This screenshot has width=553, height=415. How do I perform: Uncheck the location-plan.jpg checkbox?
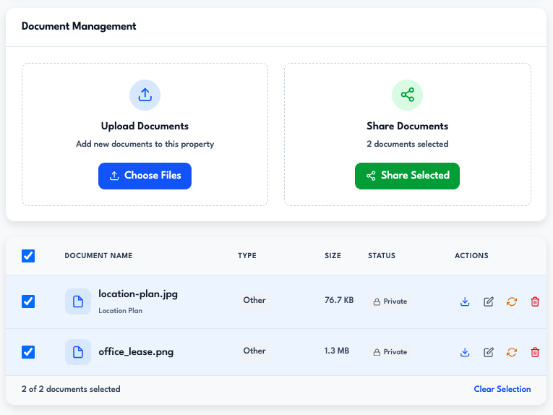[x=28, y=301]
